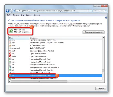Click the Microsoft Excel program icon
Image resolution: width=113 pixels, height=97 pixels.
(x=11, y=31)
